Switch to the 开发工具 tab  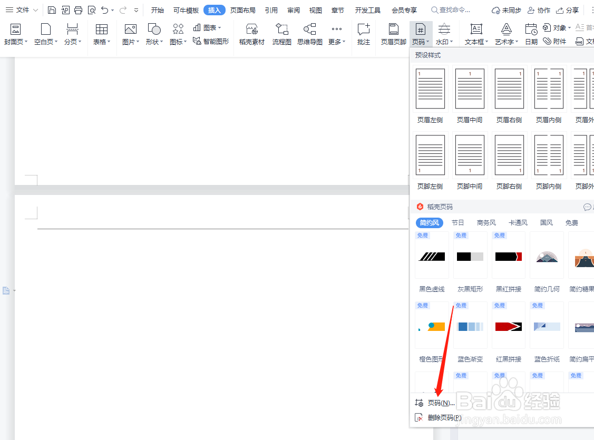click(367, 10)
